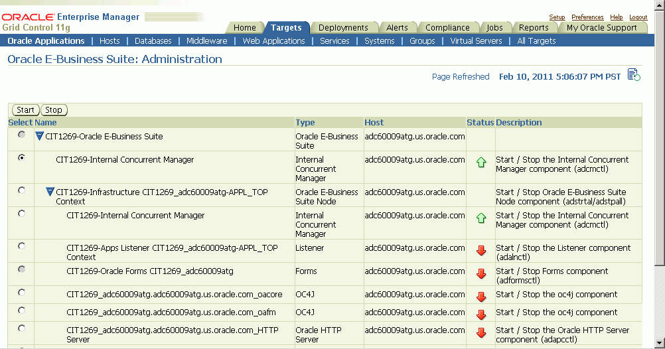Collapse the CIT1269-Infrastructure tree node

50,192
